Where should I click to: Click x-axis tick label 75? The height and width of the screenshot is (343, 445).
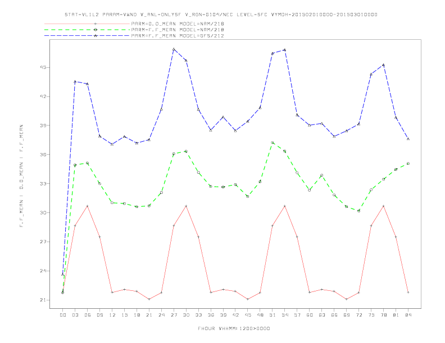point(371,315)
